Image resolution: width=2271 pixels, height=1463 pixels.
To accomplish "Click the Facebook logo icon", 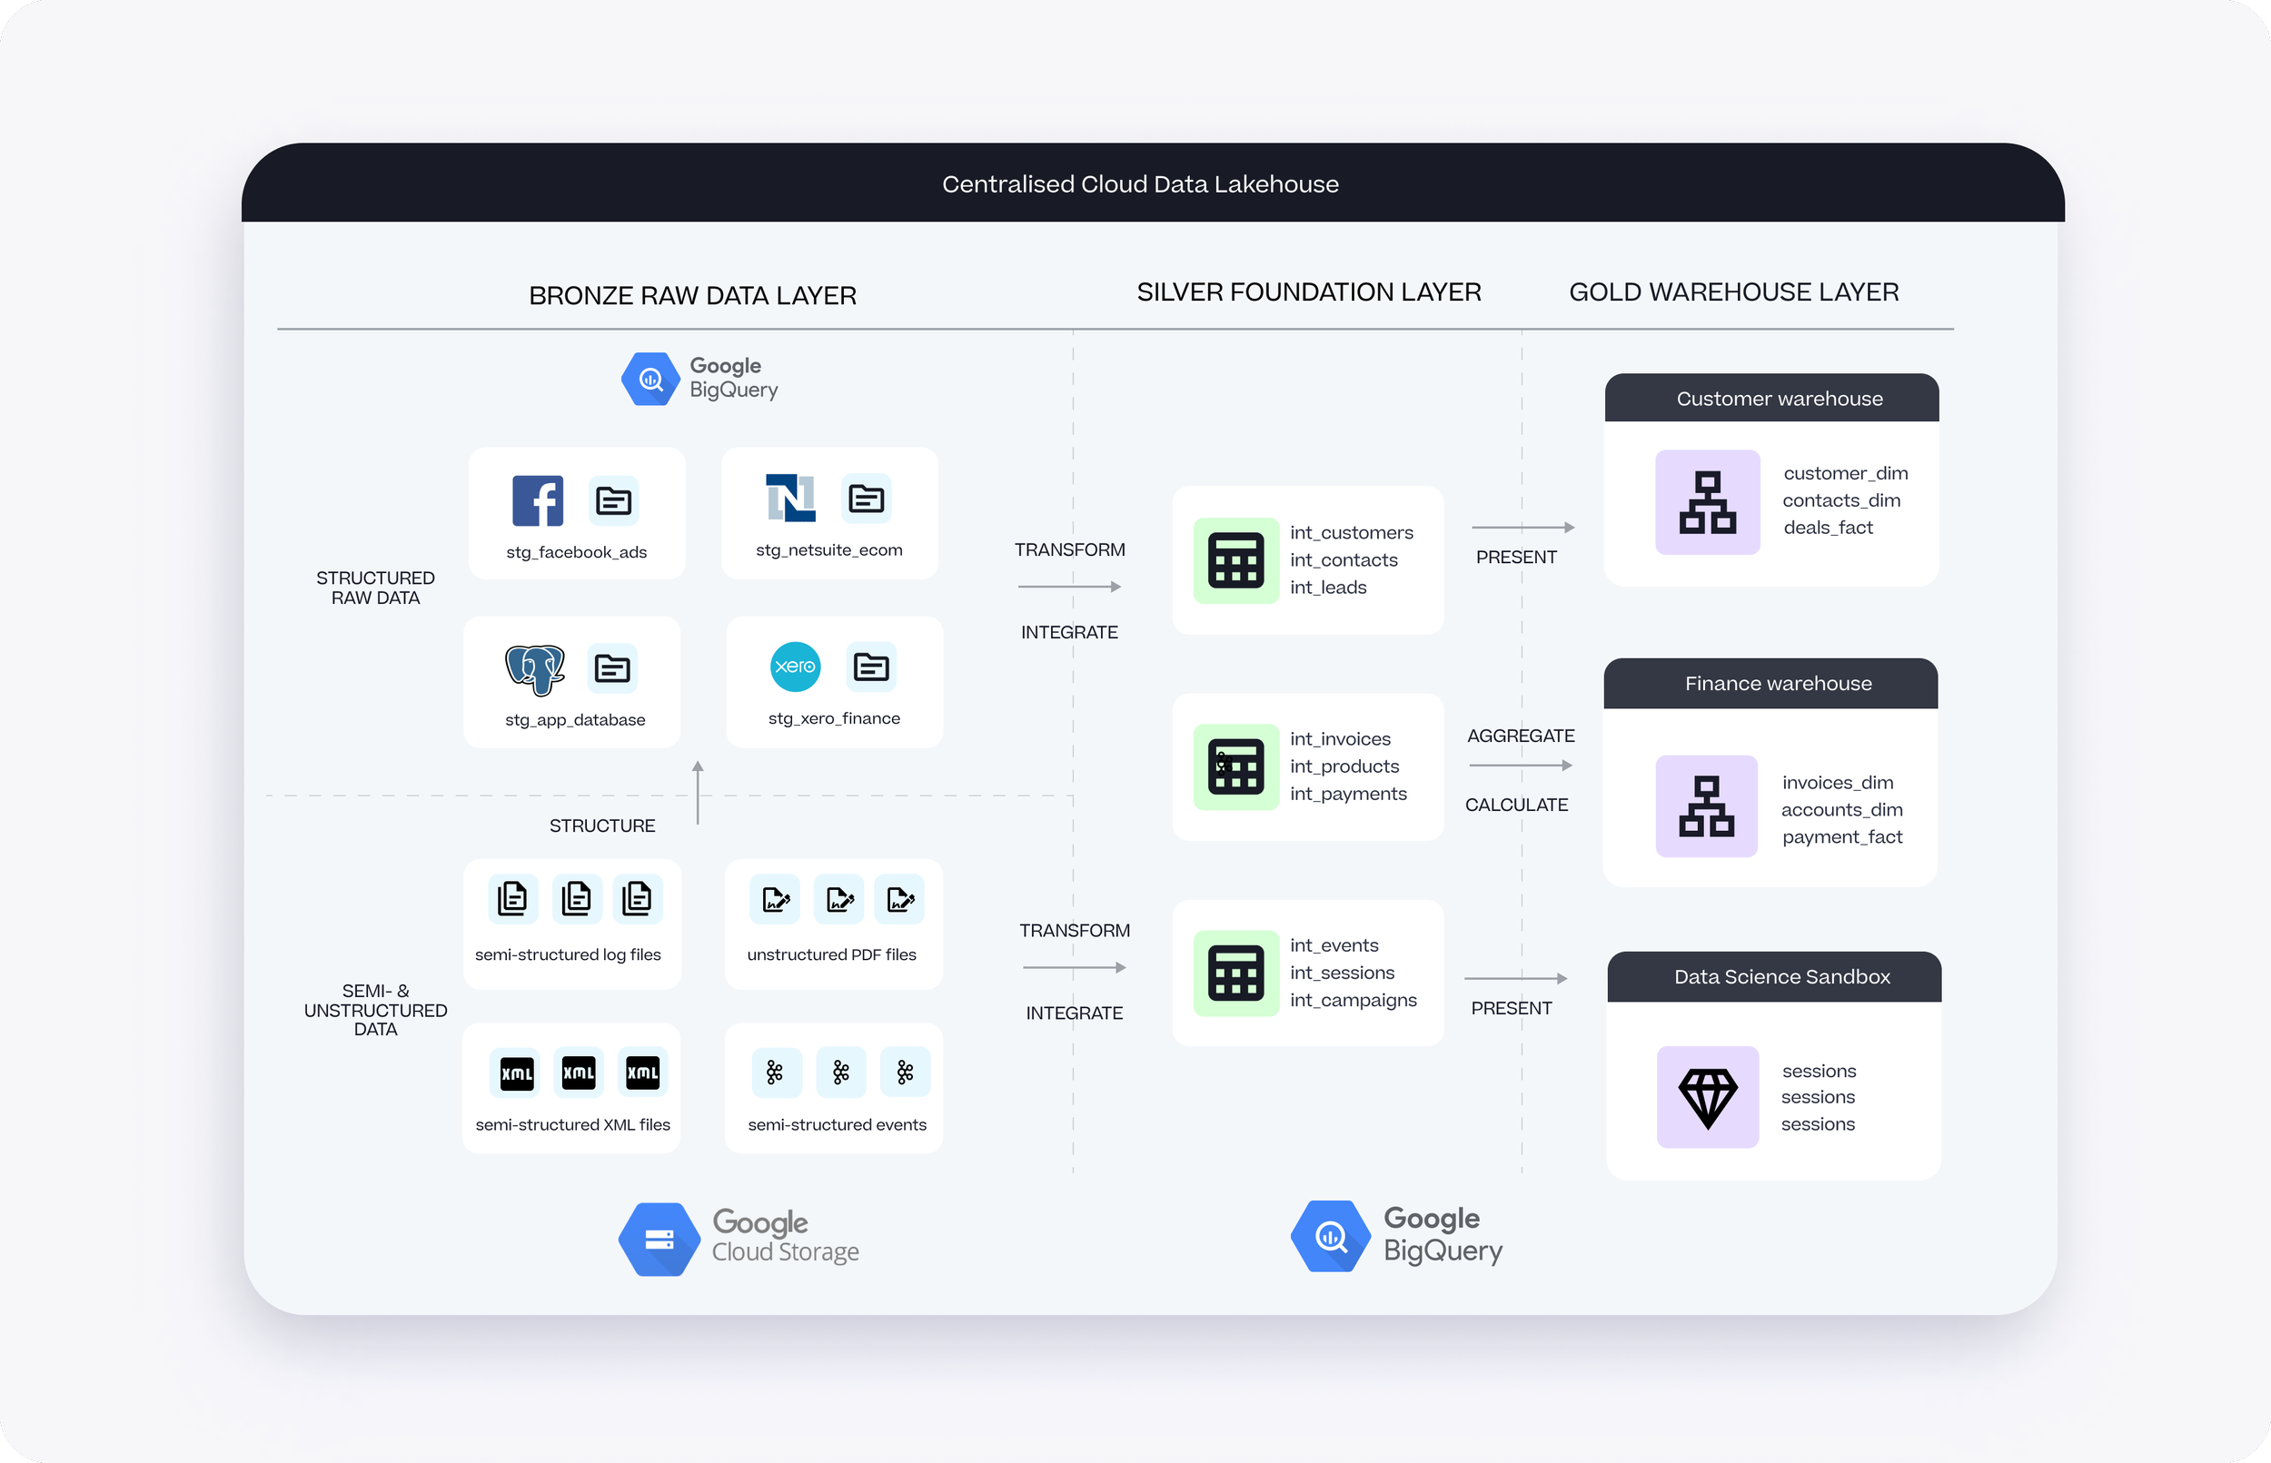I will click(537, 500).
